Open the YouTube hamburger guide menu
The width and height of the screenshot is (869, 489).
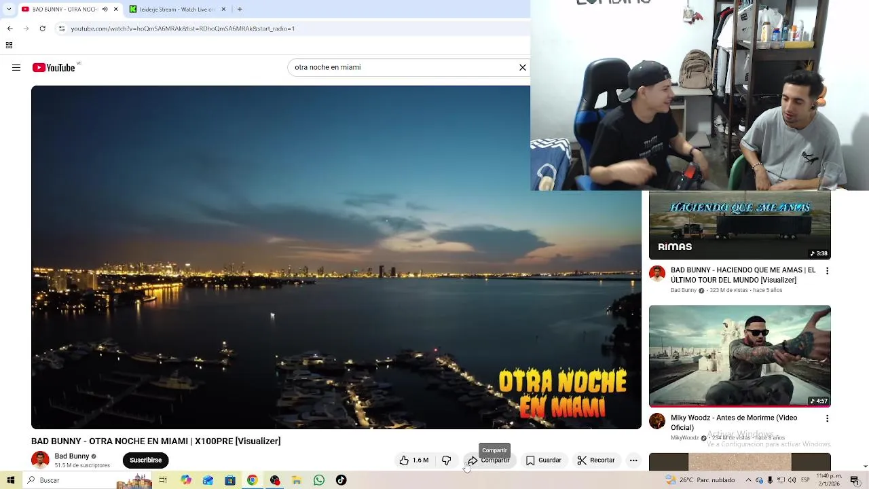(16, 67)
